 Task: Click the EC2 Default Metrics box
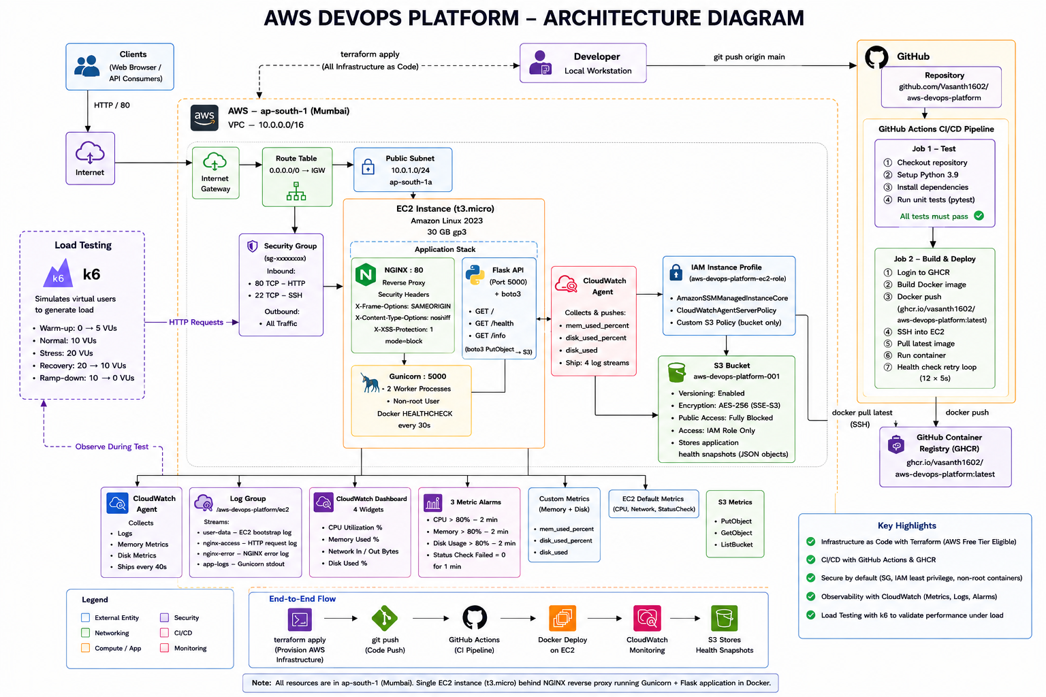[x=654, y=504]
